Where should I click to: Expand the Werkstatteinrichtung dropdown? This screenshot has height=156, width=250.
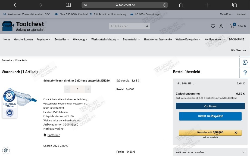[105, 39]
